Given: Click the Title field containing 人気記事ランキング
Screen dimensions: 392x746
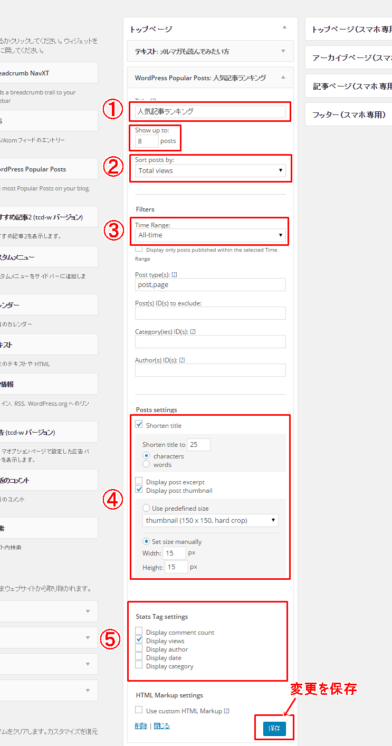Looking at the screenshot, I should pyautogui.click(x=211, y=111).
